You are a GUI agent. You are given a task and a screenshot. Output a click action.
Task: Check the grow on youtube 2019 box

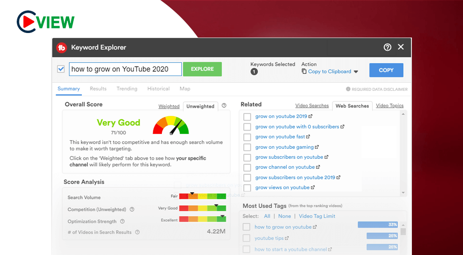[x=247, y=117]
